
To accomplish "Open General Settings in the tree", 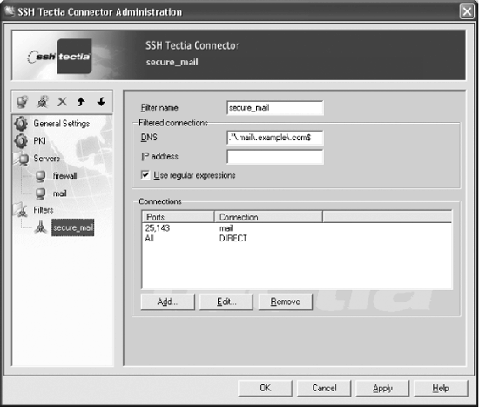I will 62,124.
